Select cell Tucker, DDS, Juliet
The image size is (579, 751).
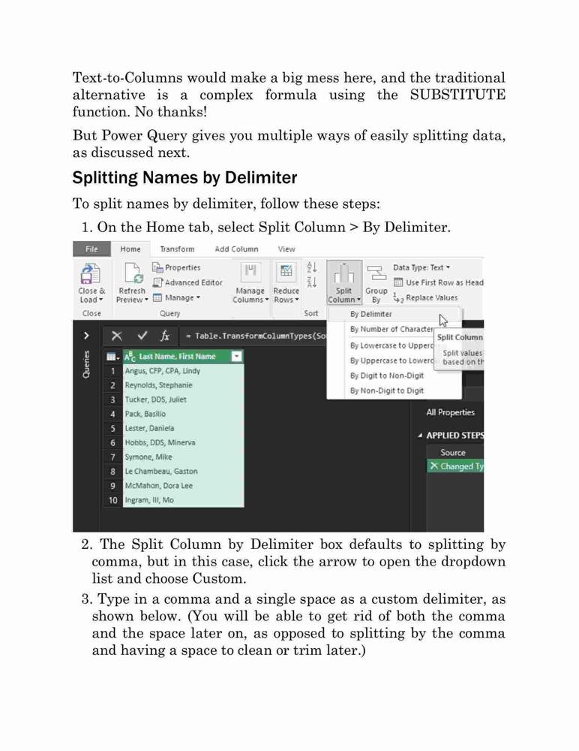(x=183, y=400)
